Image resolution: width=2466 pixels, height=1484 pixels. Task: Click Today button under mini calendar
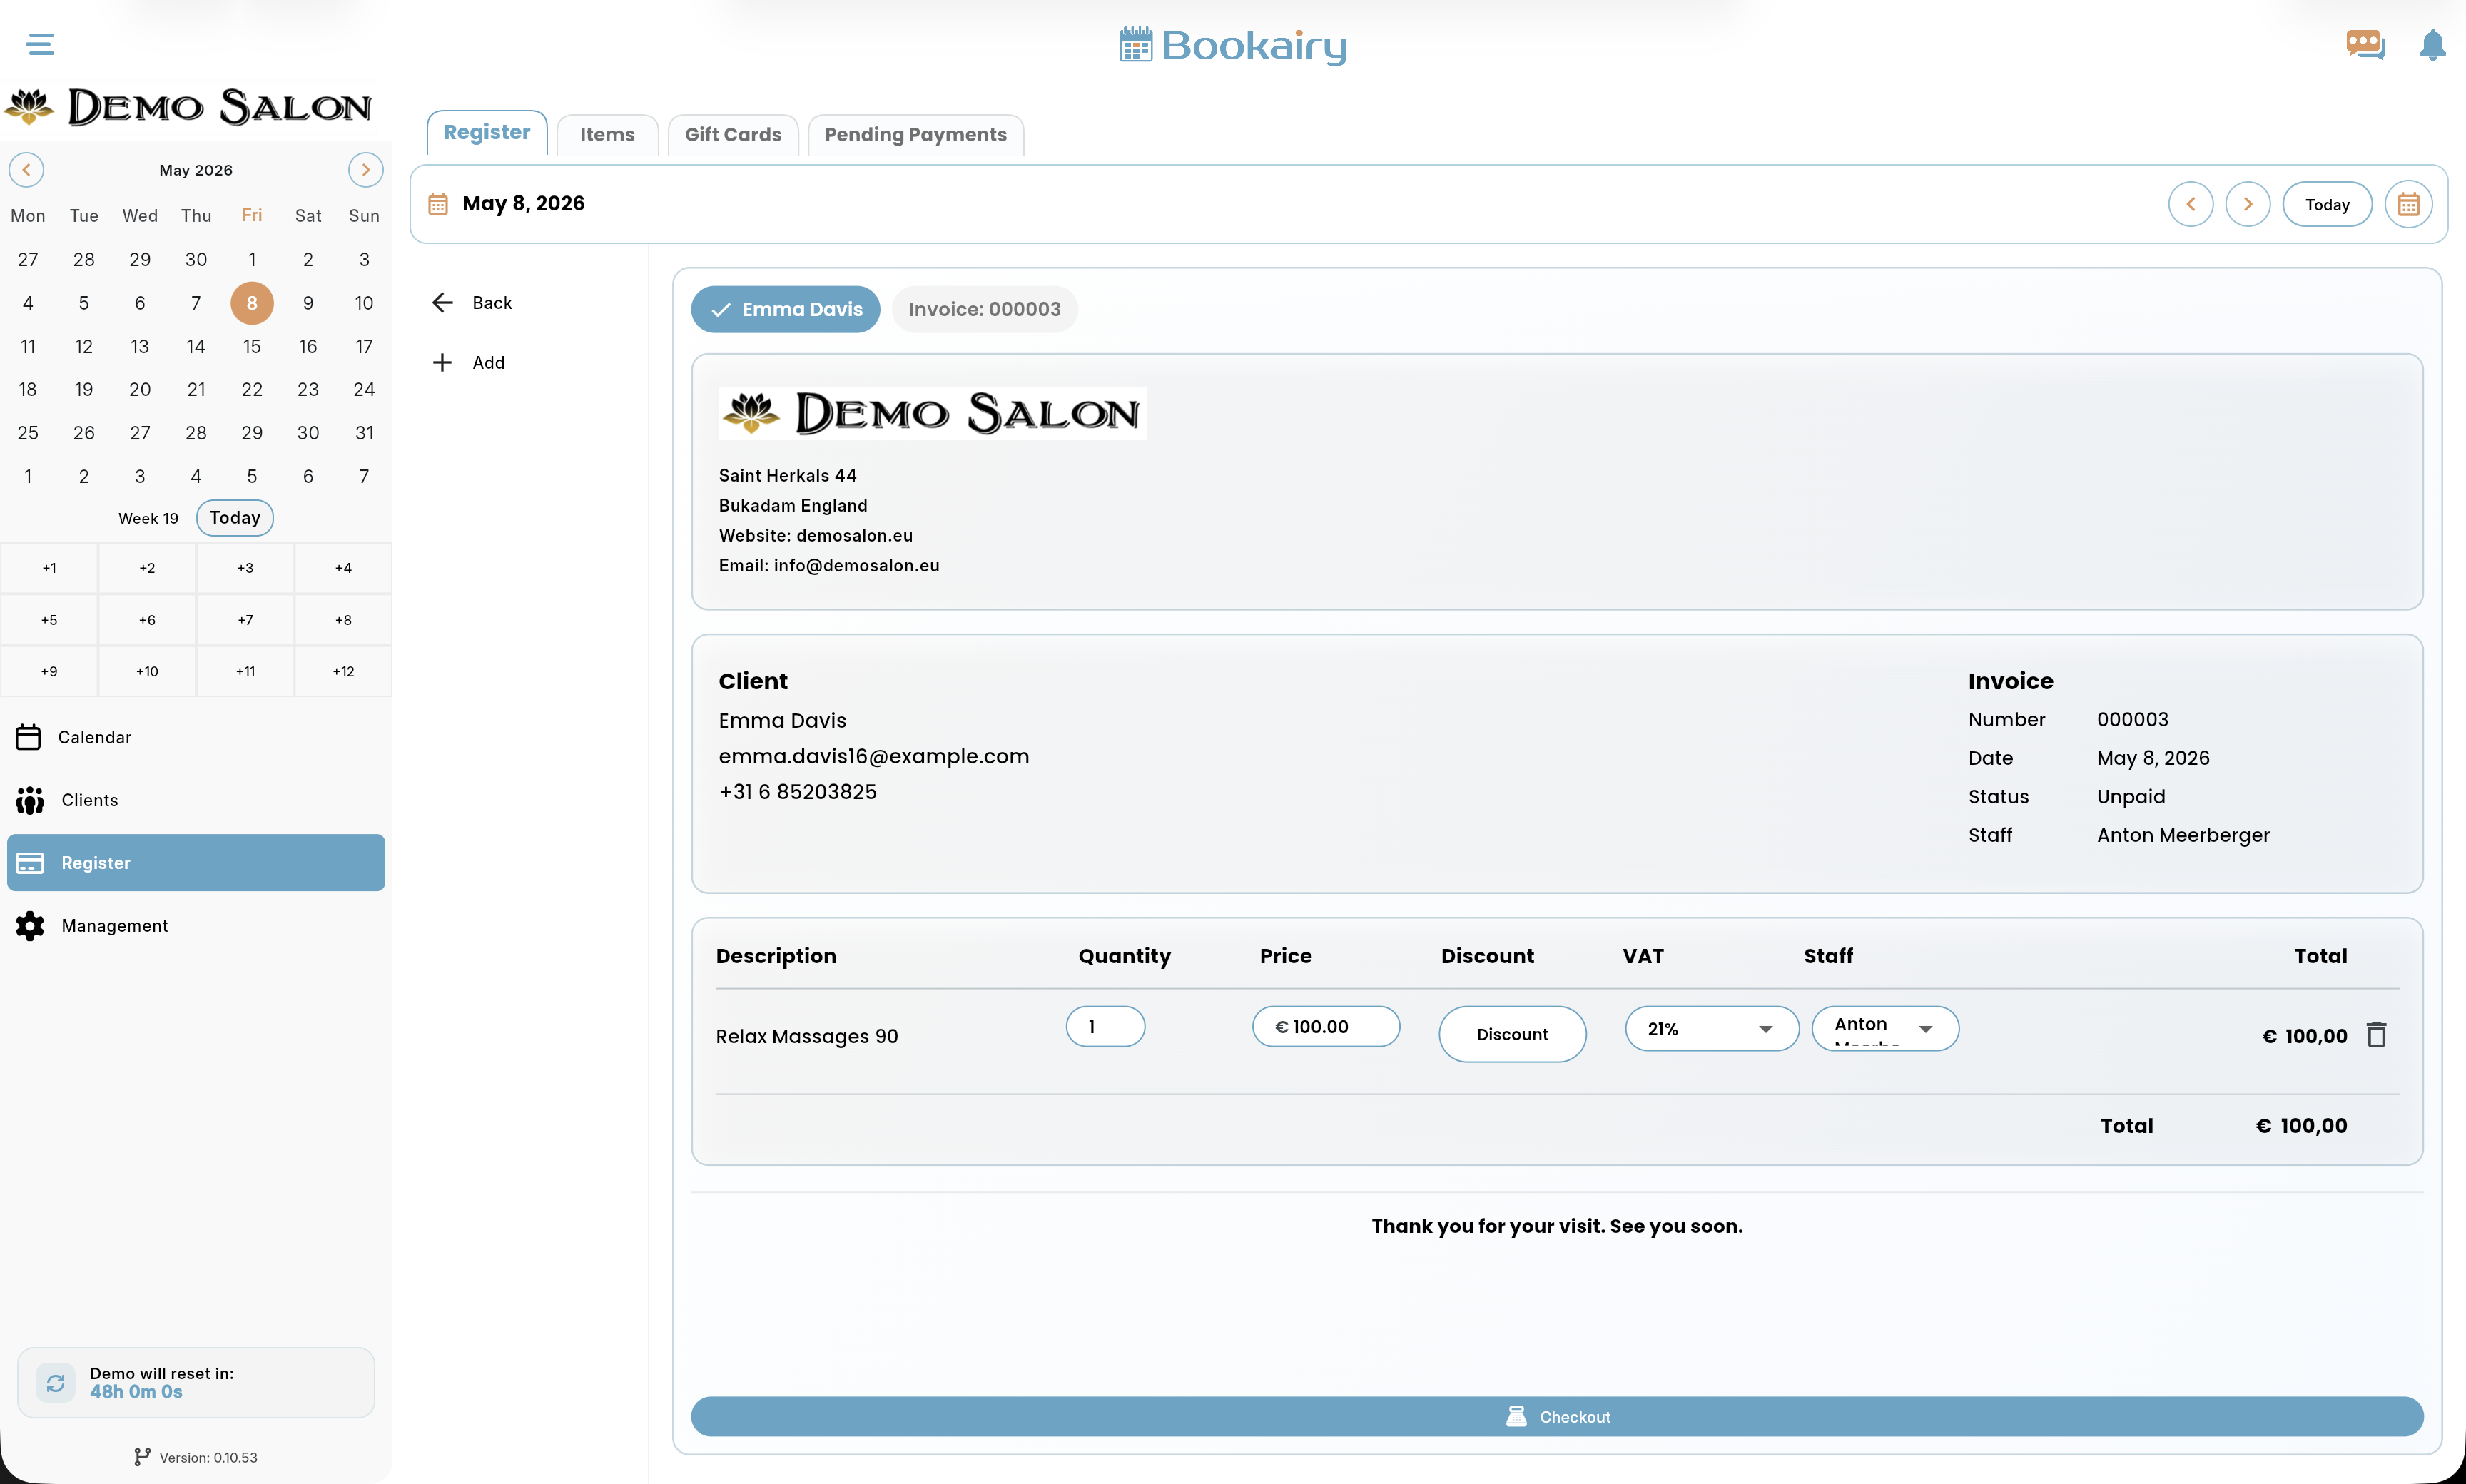tap(235, 517)
